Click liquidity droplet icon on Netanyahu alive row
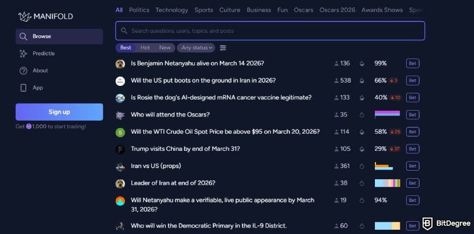Image resolution: width=474 pixels, height=234 pixels. (362, 63)
